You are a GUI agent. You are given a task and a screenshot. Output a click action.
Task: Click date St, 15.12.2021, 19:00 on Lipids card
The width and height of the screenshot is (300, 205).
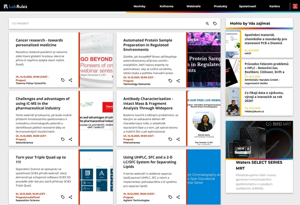(140, 196)
